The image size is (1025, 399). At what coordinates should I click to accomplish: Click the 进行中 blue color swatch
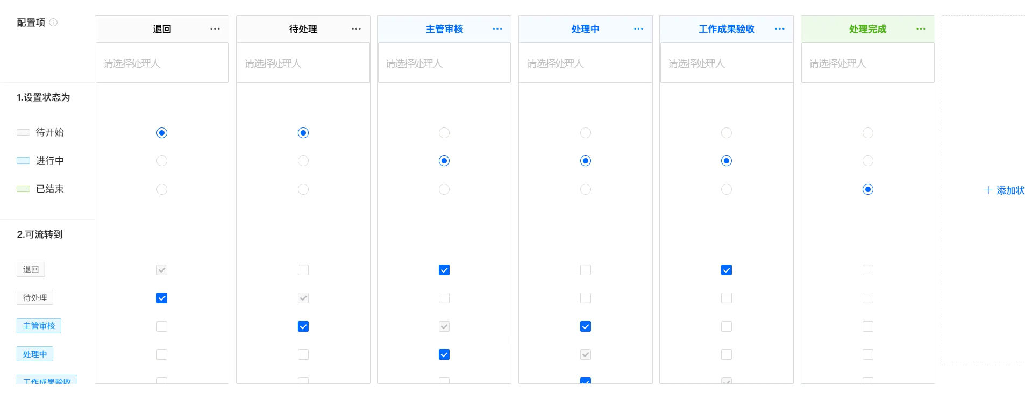click(23, 161)
